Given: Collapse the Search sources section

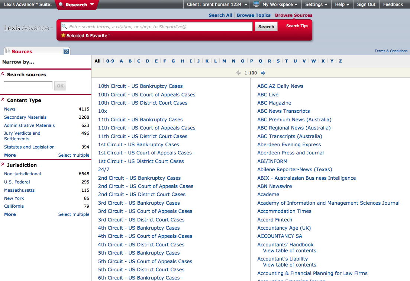Looking at the screenshot, I should tap(3, 74).
